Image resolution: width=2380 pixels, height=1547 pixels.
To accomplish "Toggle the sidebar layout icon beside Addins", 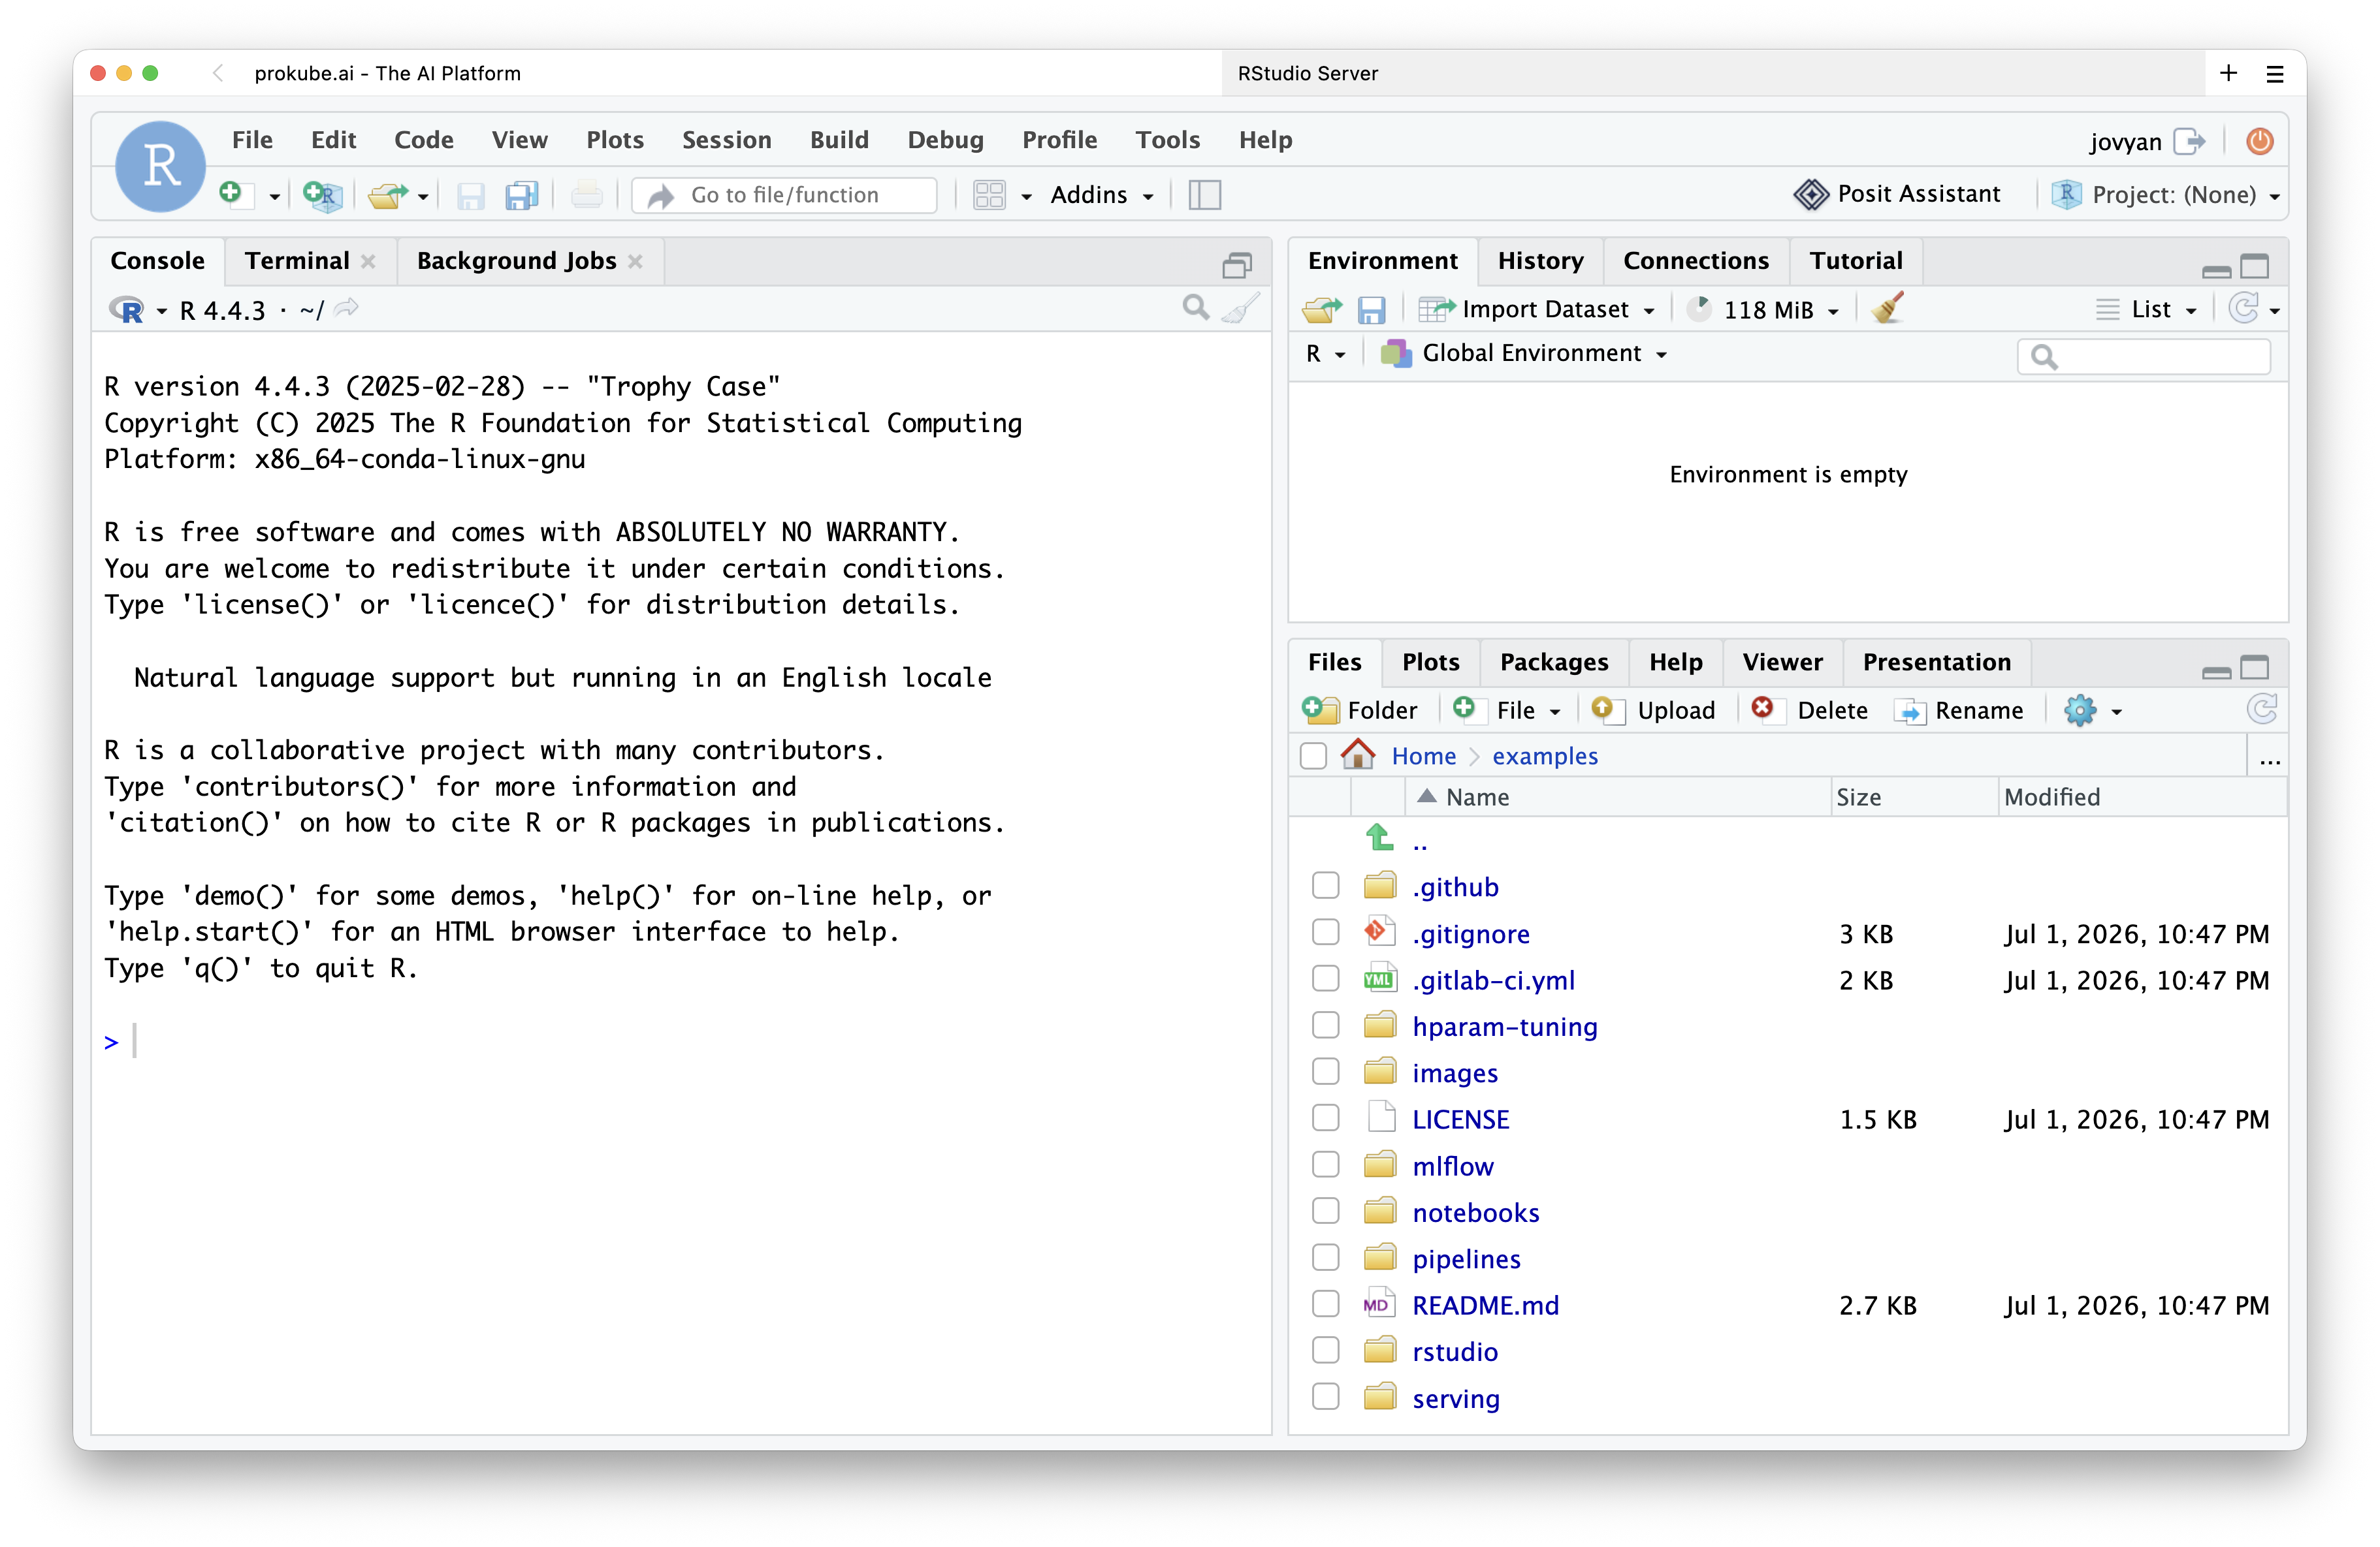I will point(1204,195).
